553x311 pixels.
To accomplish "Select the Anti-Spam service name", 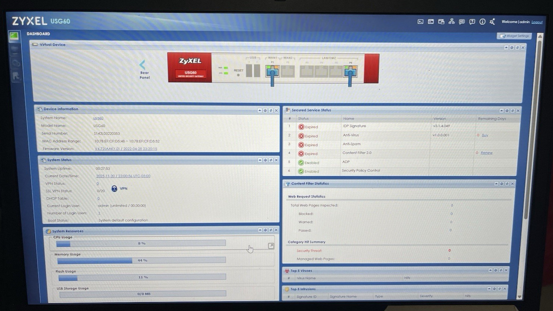I will click(x=352, y=144).
